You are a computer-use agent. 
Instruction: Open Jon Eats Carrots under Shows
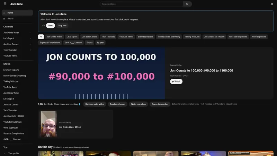click(11, 105)
